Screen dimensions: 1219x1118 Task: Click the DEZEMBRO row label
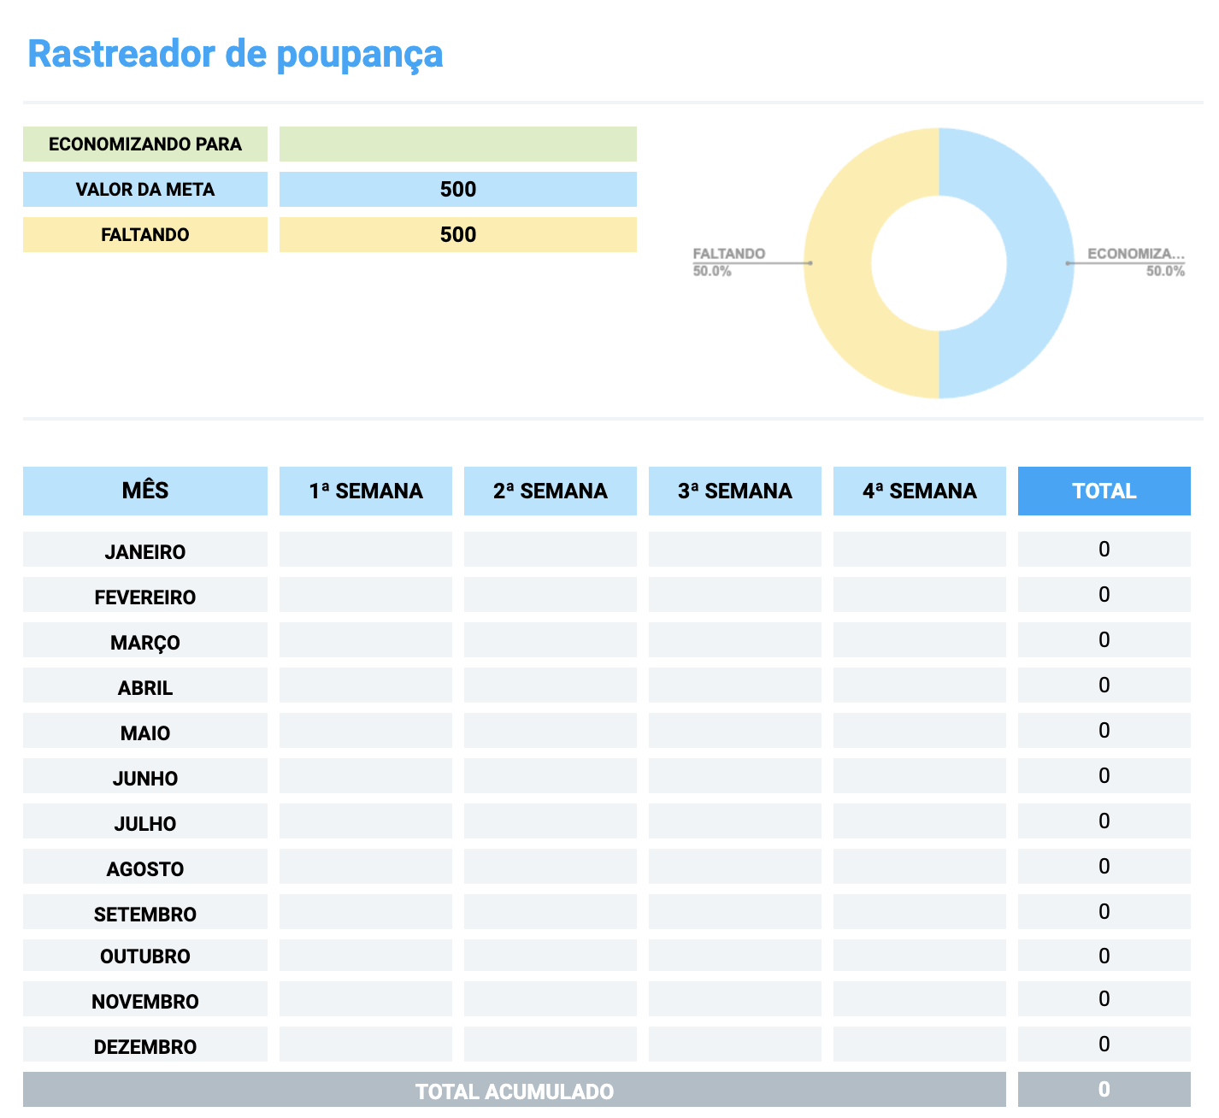[145, 1044]
